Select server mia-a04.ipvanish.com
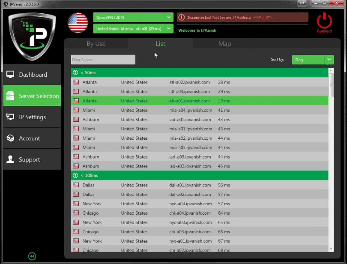The image size is (347, 264). [x=200, y=110]
